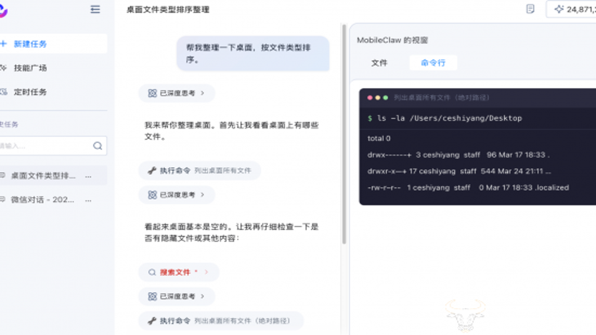
Task: Expand the 搜索文件 step chip
Action: tap(178, 272)
